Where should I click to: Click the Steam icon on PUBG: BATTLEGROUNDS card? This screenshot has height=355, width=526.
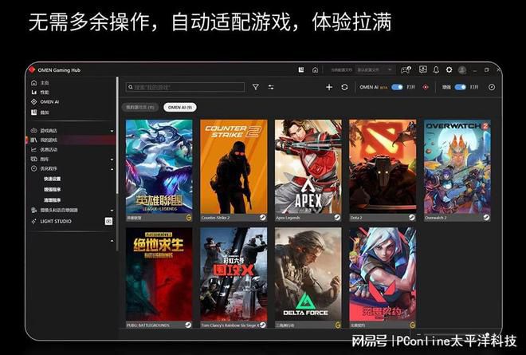189,325
